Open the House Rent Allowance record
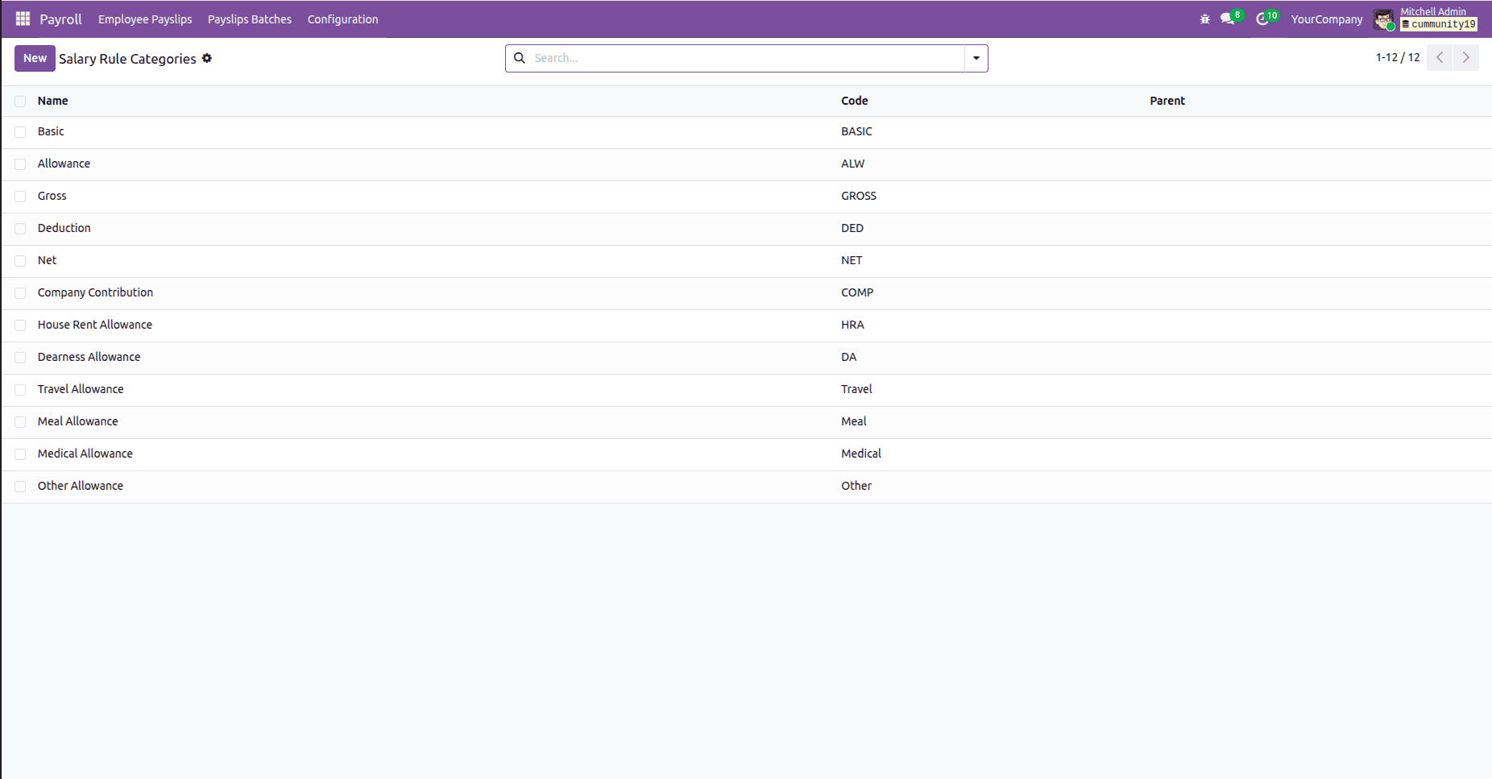The height and width of the screenshot is (779, 1492). 94,325
